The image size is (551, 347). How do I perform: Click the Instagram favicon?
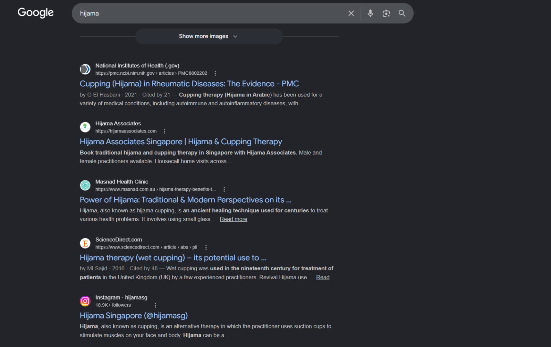[x=85, y=301]
